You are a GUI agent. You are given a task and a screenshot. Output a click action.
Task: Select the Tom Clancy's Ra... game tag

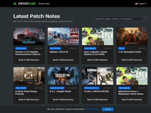pyautogui.click(x=92, y=88)
